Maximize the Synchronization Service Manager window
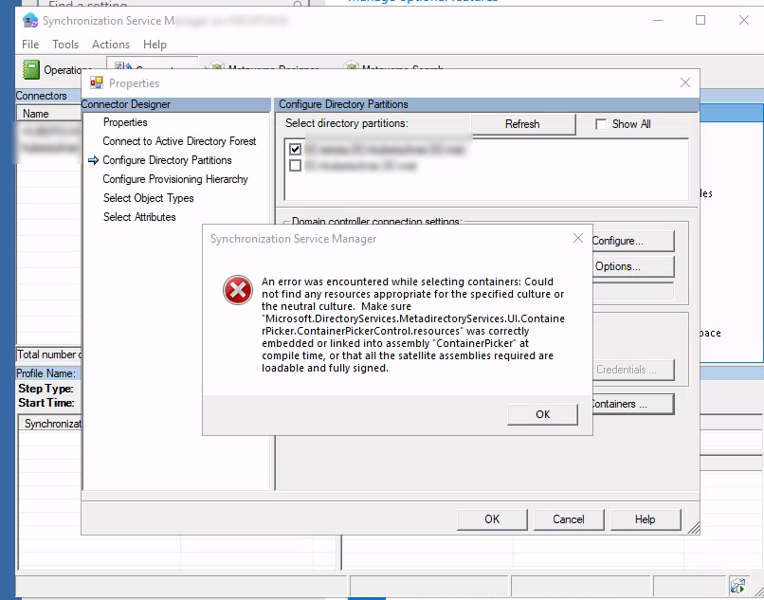764x600 pixels. click(700, 20)
